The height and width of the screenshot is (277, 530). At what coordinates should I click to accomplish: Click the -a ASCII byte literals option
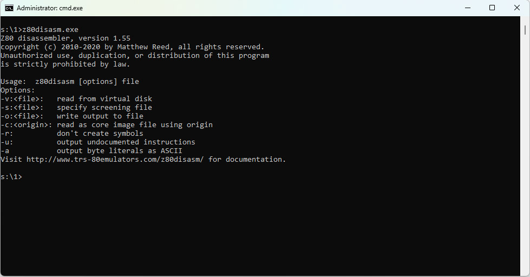coord(91,151)
